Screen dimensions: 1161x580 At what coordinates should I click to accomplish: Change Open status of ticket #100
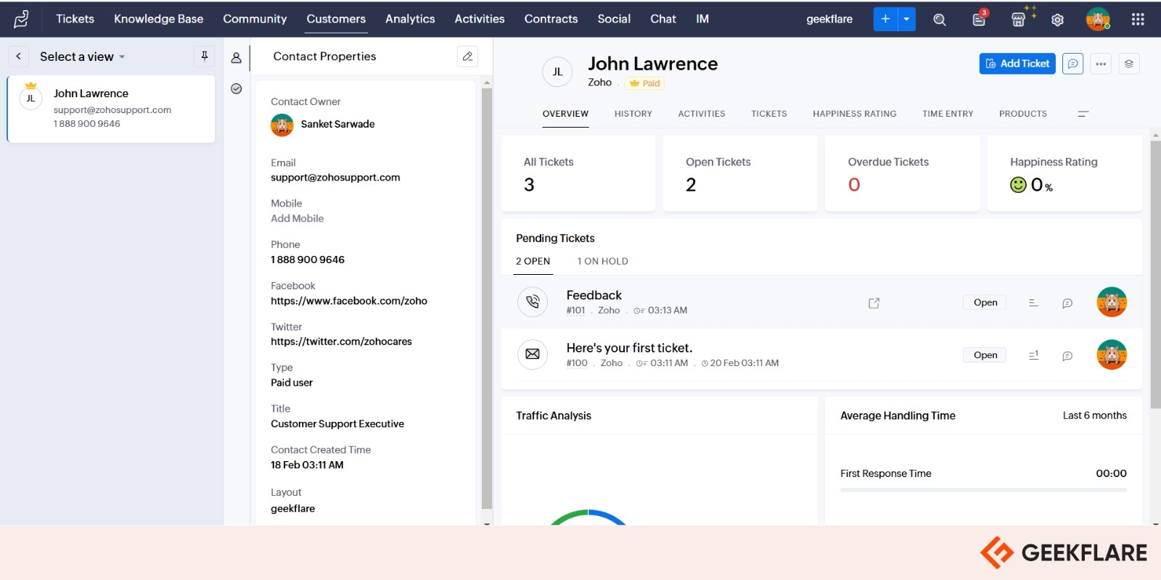click(x=985, y=355)
